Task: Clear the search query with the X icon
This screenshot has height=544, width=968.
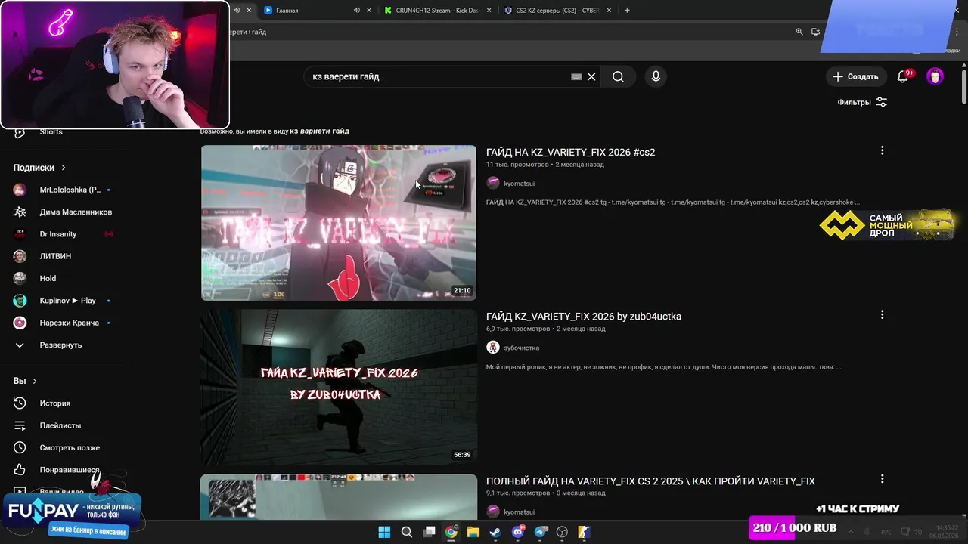Action: [591, 76]
